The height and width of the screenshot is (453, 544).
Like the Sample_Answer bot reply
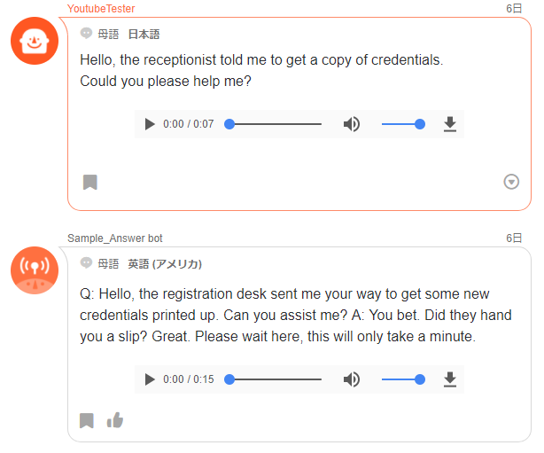(115, 420)
